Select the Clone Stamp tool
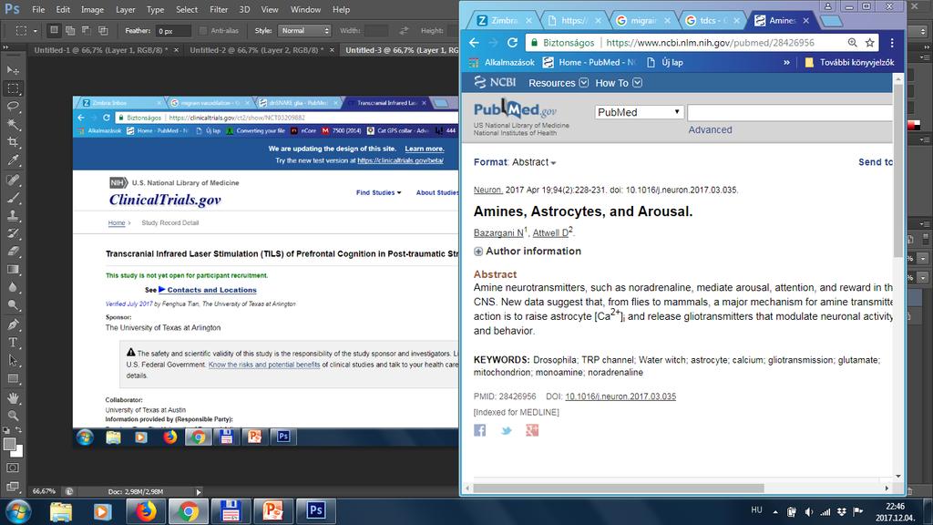The width and height of the screenshot is (933, 525). pos(13,215)
